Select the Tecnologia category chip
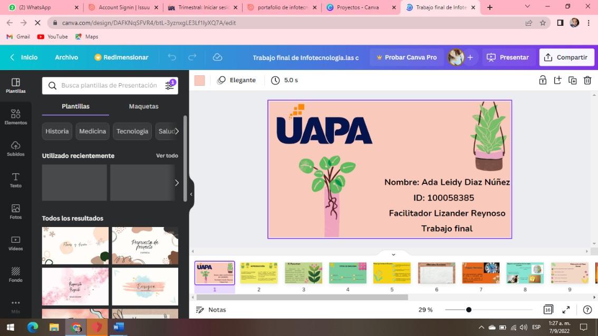This screenshot has width=598, height=336. click(x=132, y=131)
